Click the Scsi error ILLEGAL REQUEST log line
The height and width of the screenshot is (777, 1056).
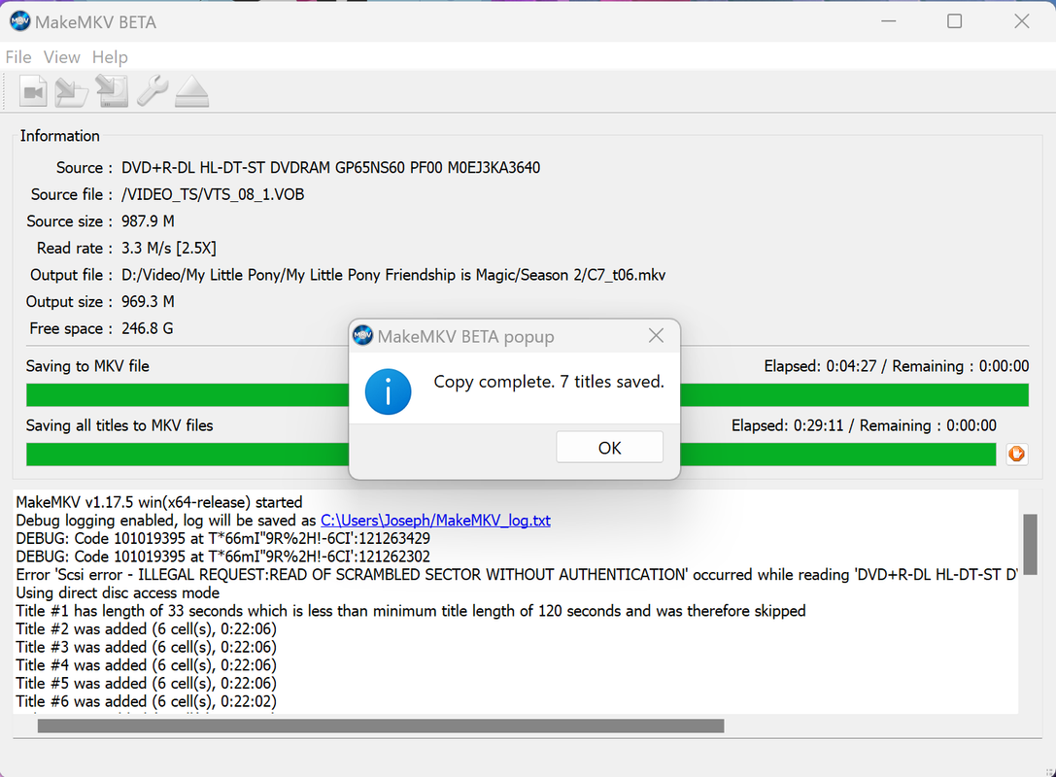(517, 575)
